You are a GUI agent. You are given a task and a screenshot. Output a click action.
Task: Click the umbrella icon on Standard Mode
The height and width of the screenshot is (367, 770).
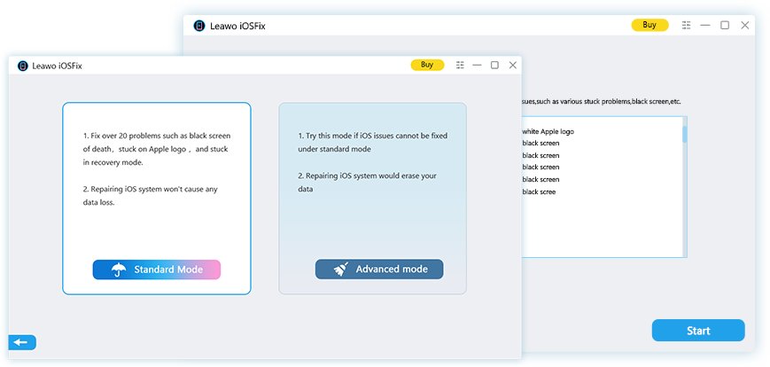coord(119,269)
